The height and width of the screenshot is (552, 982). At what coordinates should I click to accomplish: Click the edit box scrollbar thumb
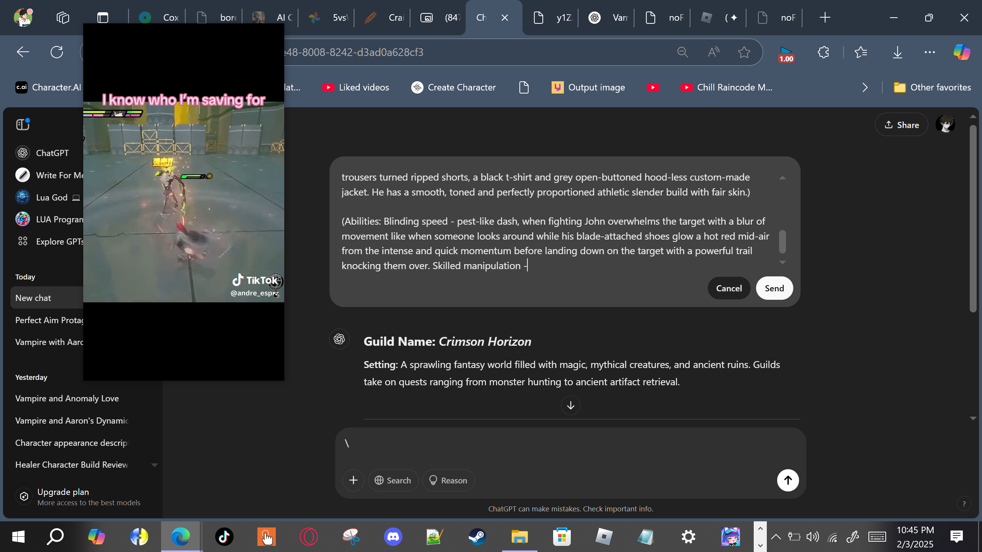click(x=783, y=242)
